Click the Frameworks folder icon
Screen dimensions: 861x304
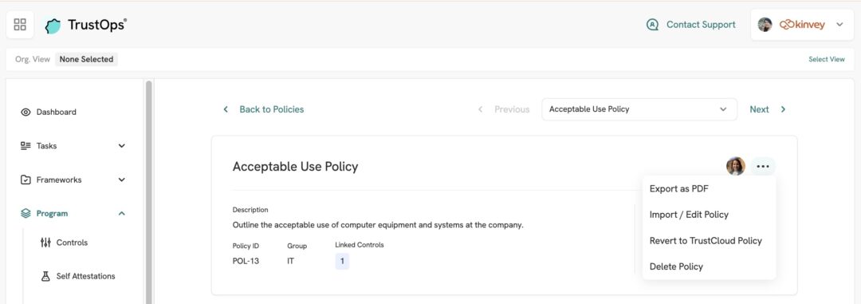pos(26,180)
